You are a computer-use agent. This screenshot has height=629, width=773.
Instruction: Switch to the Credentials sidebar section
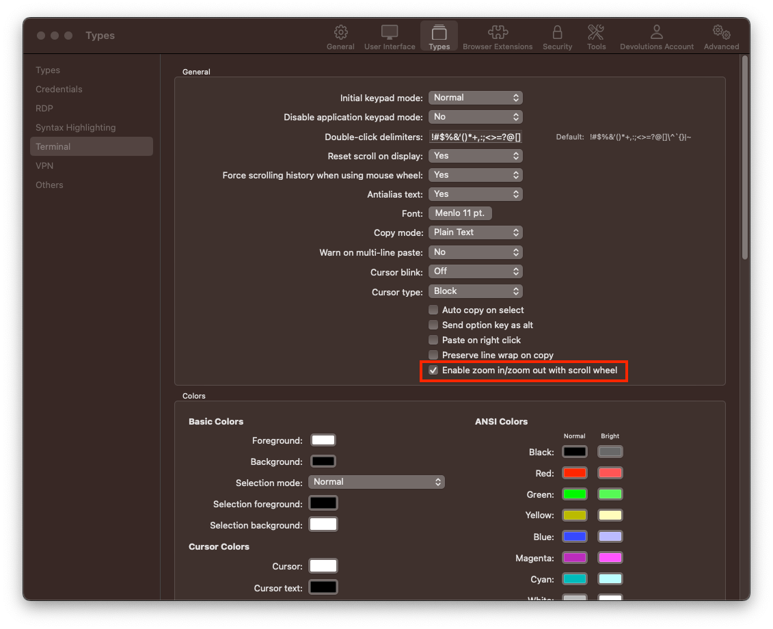(59, 89)
